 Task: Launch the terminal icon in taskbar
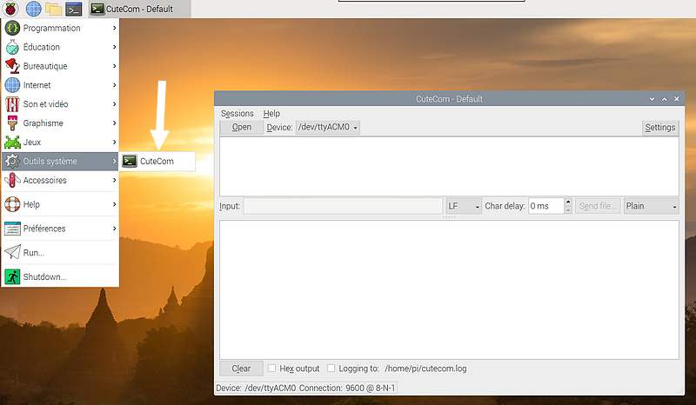(74, 9)
